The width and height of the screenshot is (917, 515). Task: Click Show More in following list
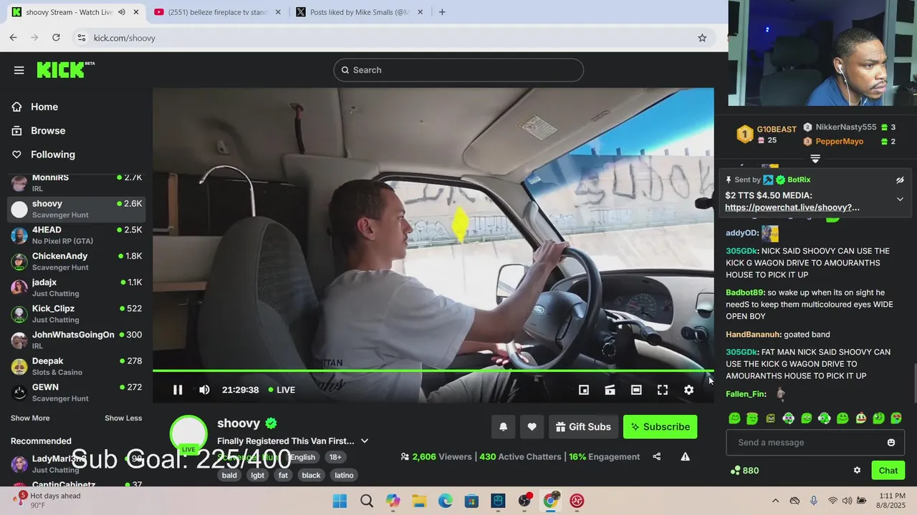pyautogui.click(x=30, y=418)
